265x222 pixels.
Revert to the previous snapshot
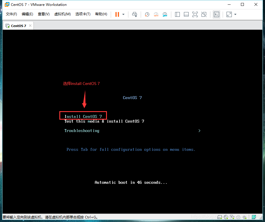click(156, 14)
